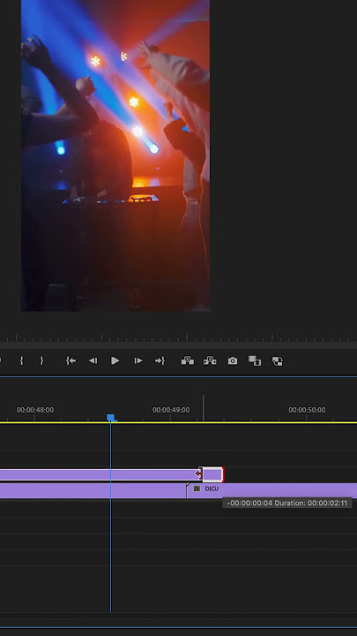Export a frame with the camera icon
The width and height of the screenshot is (357, 636).
pos(233,360)
